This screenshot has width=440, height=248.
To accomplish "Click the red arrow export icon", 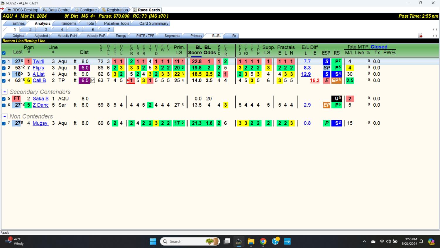I will [x=421, y=36].
